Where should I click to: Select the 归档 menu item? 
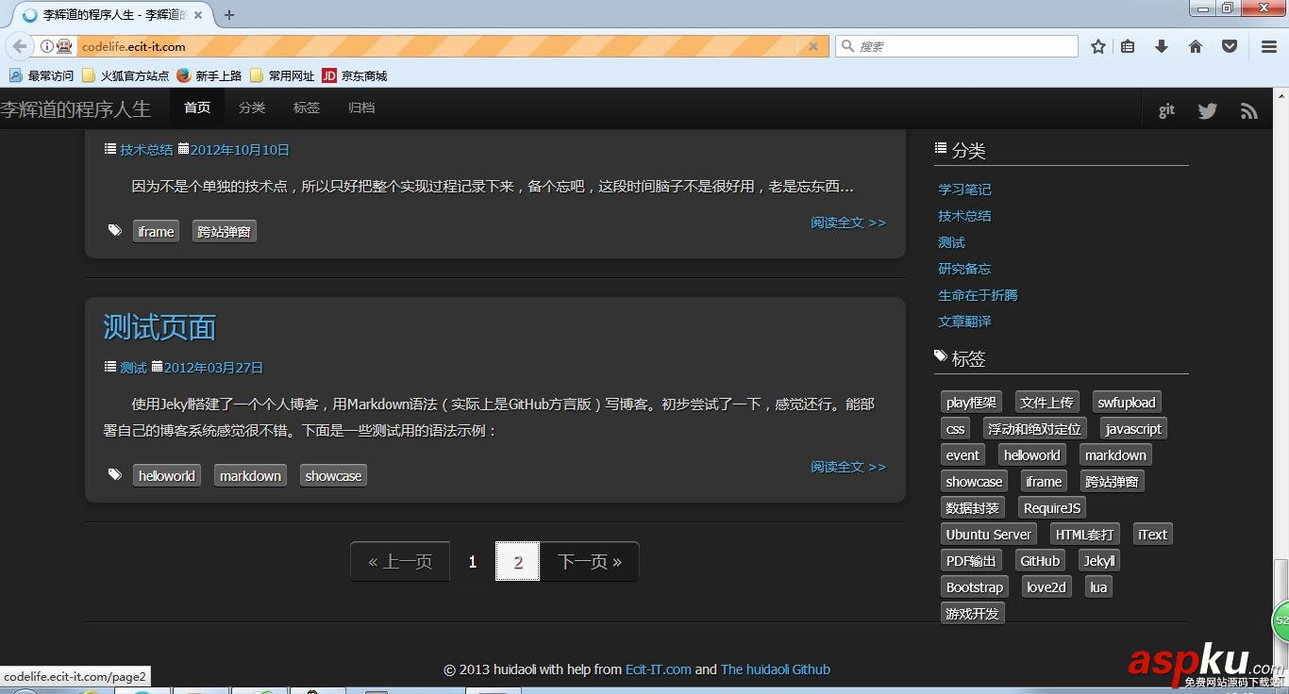tap(361, 107)
